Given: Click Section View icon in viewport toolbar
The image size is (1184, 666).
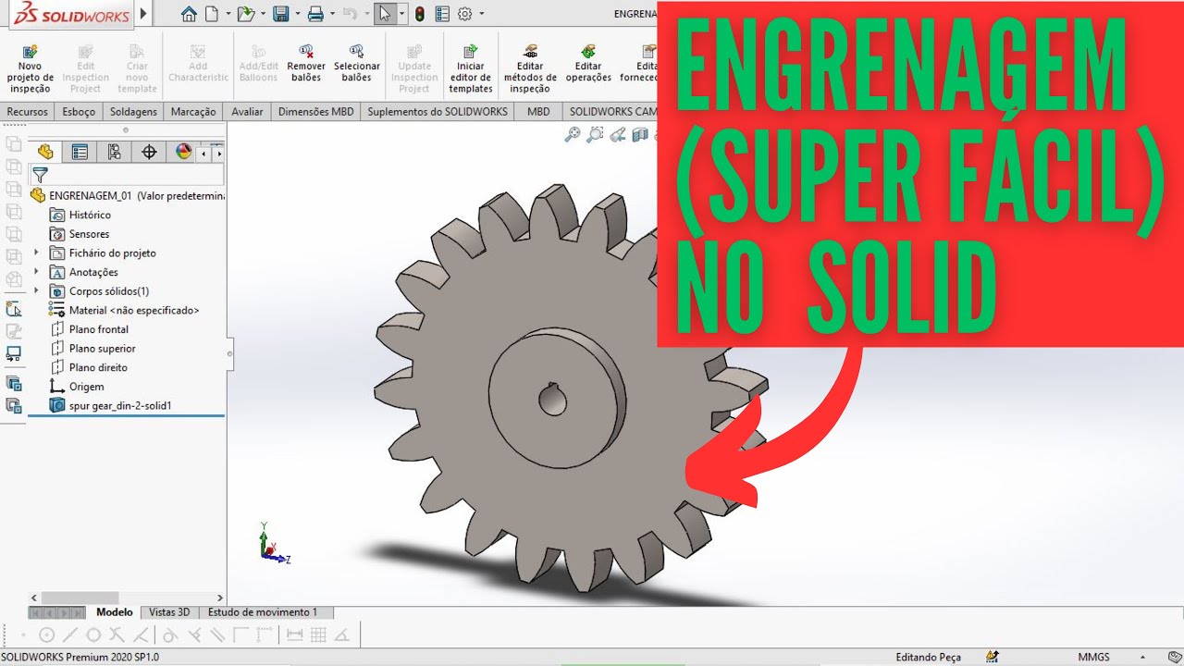Looking at the screenshot, I should pyautogui.click(x=640, y=136).
